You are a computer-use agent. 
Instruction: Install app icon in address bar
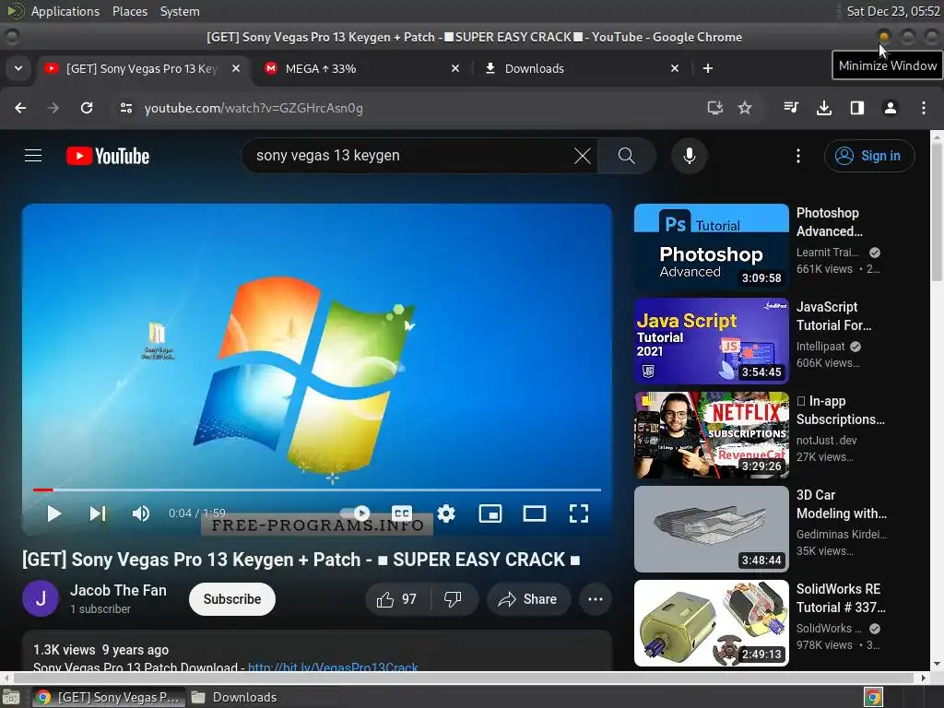(715, 109)
